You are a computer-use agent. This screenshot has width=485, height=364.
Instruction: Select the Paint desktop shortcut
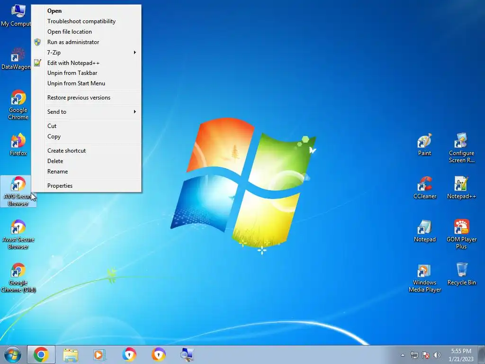point(424,144)
